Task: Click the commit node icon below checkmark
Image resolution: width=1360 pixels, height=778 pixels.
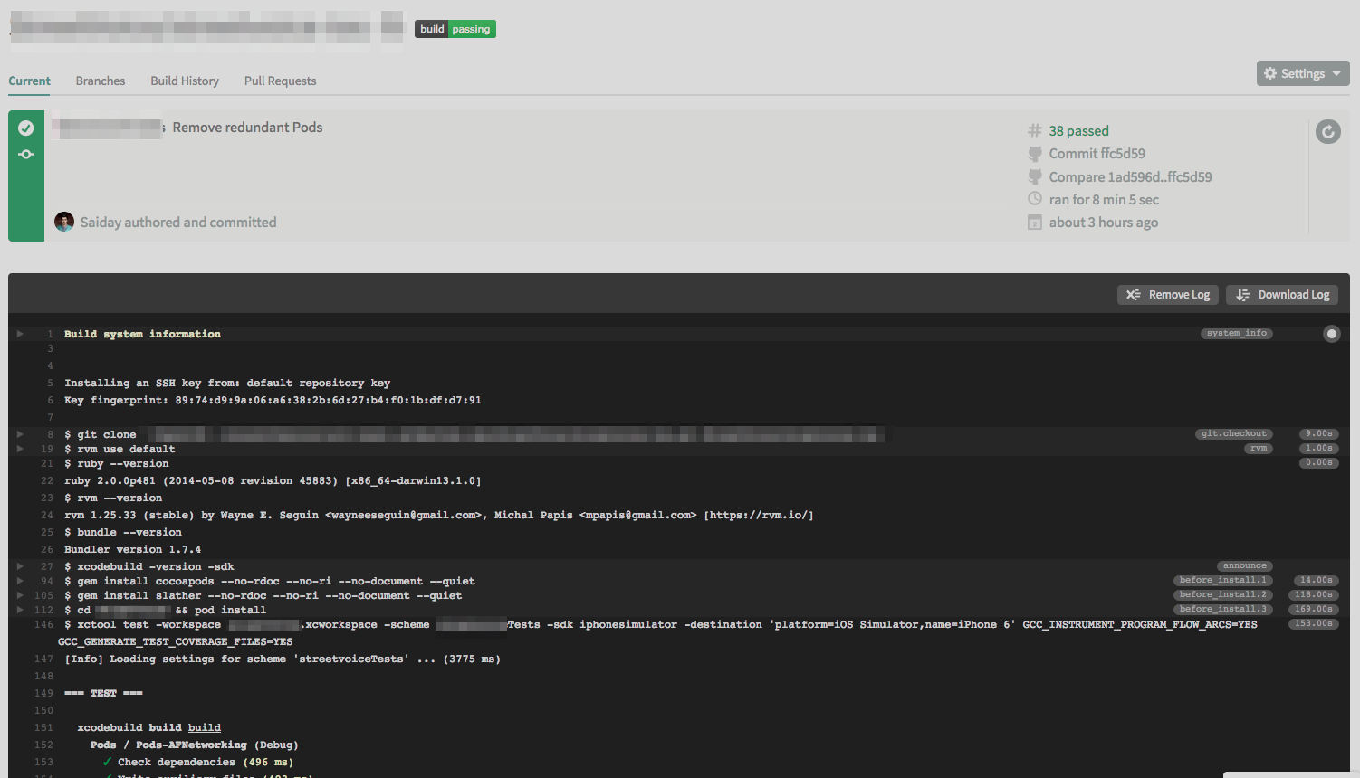Action: click(26, 155)
